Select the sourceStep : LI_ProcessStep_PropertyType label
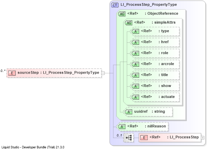 point(58,73)
